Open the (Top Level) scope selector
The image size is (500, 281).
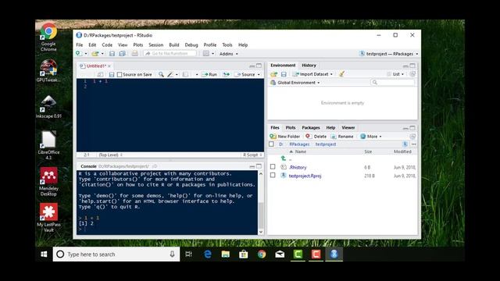click(111, 155)
